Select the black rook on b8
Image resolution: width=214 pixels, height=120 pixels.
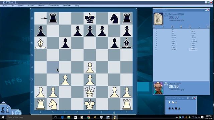(53, 19)
